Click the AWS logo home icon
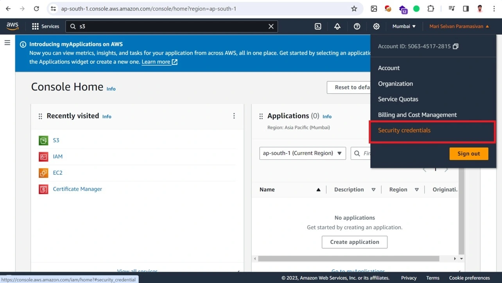 pyautogui.click(x=13, y=26)
